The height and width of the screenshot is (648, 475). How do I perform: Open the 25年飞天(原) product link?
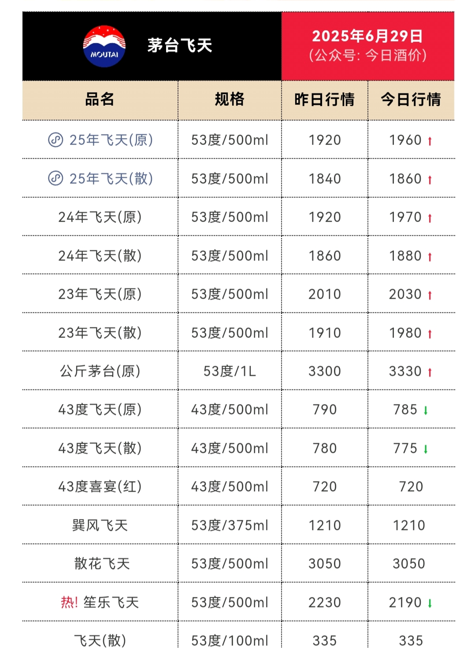[x=111, y=140]
